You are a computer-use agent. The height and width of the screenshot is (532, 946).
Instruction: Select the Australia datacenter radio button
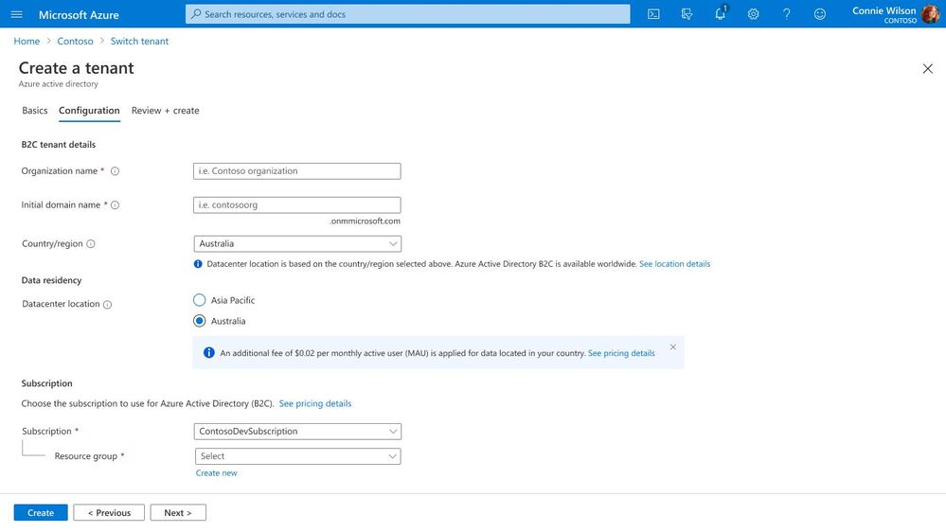click(x=199, y=321)
